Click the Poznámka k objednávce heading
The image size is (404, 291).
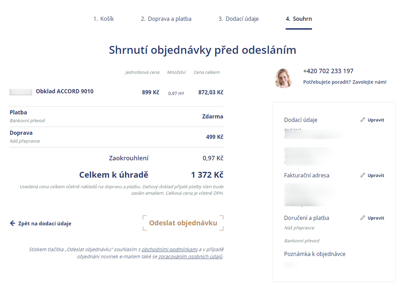click(315, 254)
